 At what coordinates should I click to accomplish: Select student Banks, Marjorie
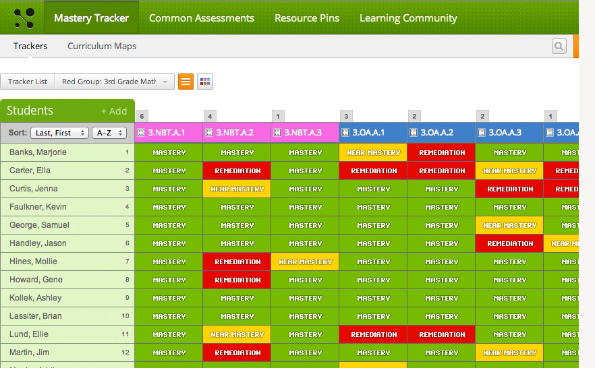pyautogui.click(x=67, y=152)
